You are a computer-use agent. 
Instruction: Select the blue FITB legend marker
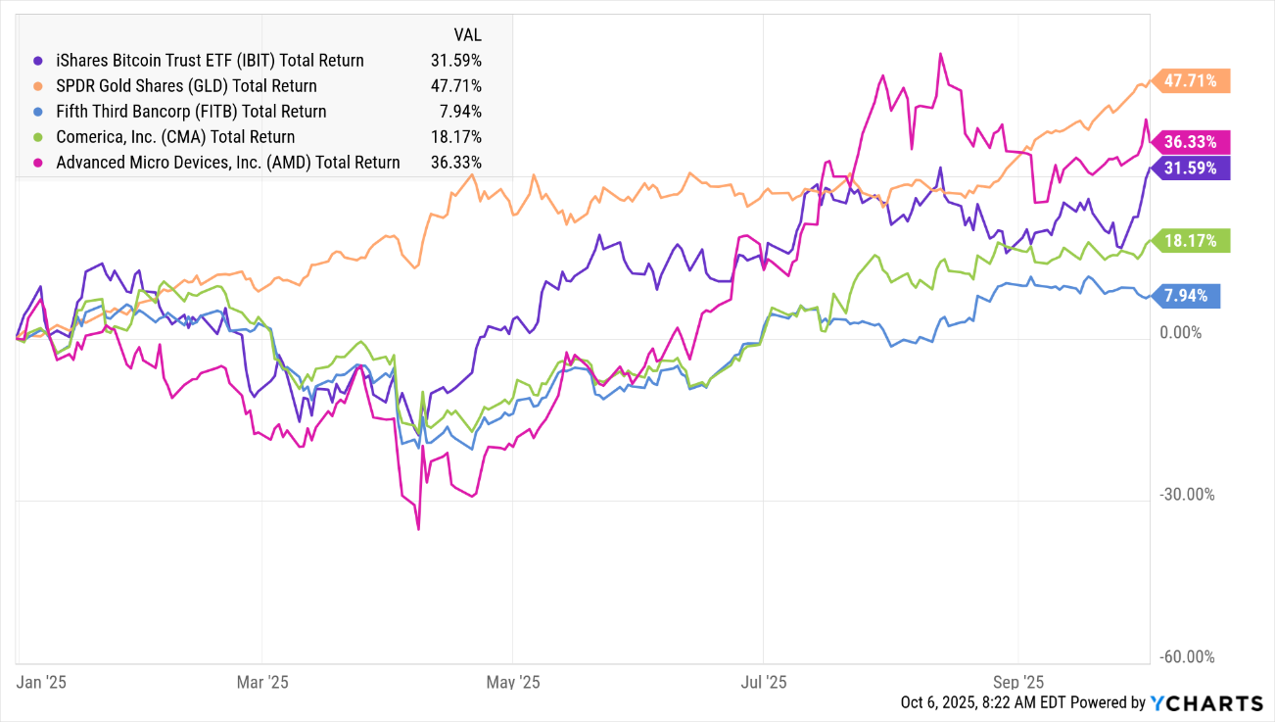coord(38,112)
